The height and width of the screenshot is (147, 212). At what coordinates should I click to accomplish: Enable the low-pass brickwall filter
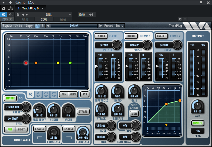coord(69,129)
